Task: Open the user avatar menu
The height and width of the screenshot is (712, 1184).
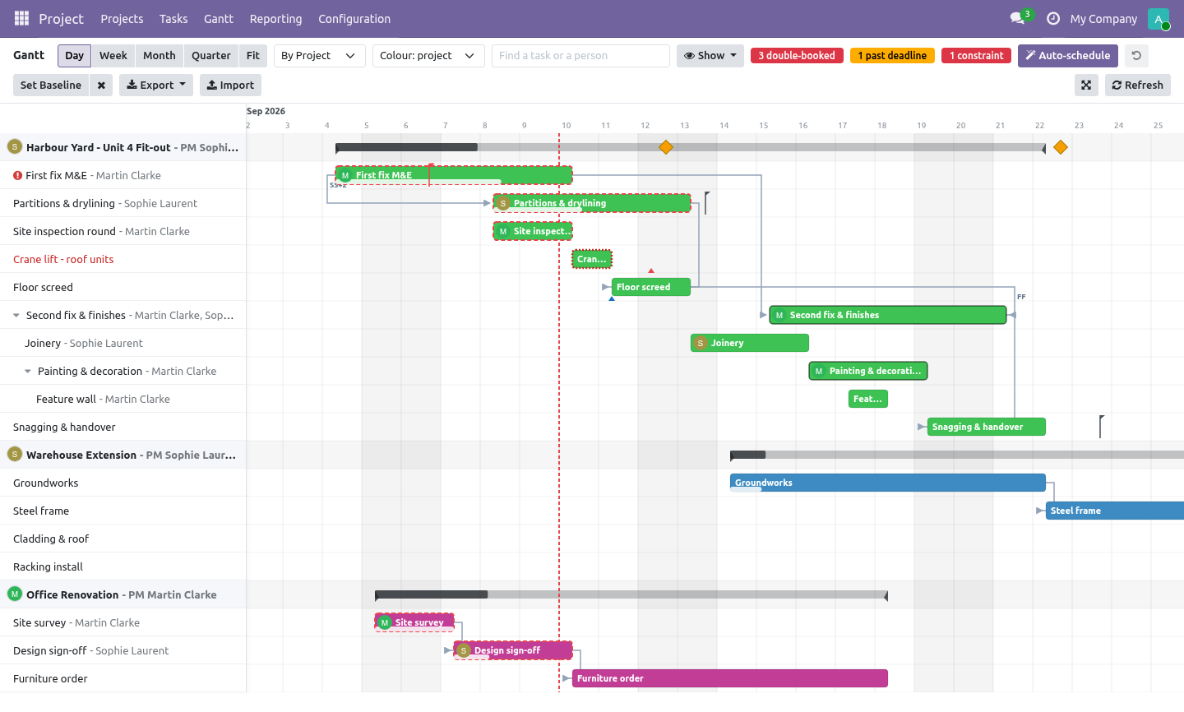Action: point(1159,19)
